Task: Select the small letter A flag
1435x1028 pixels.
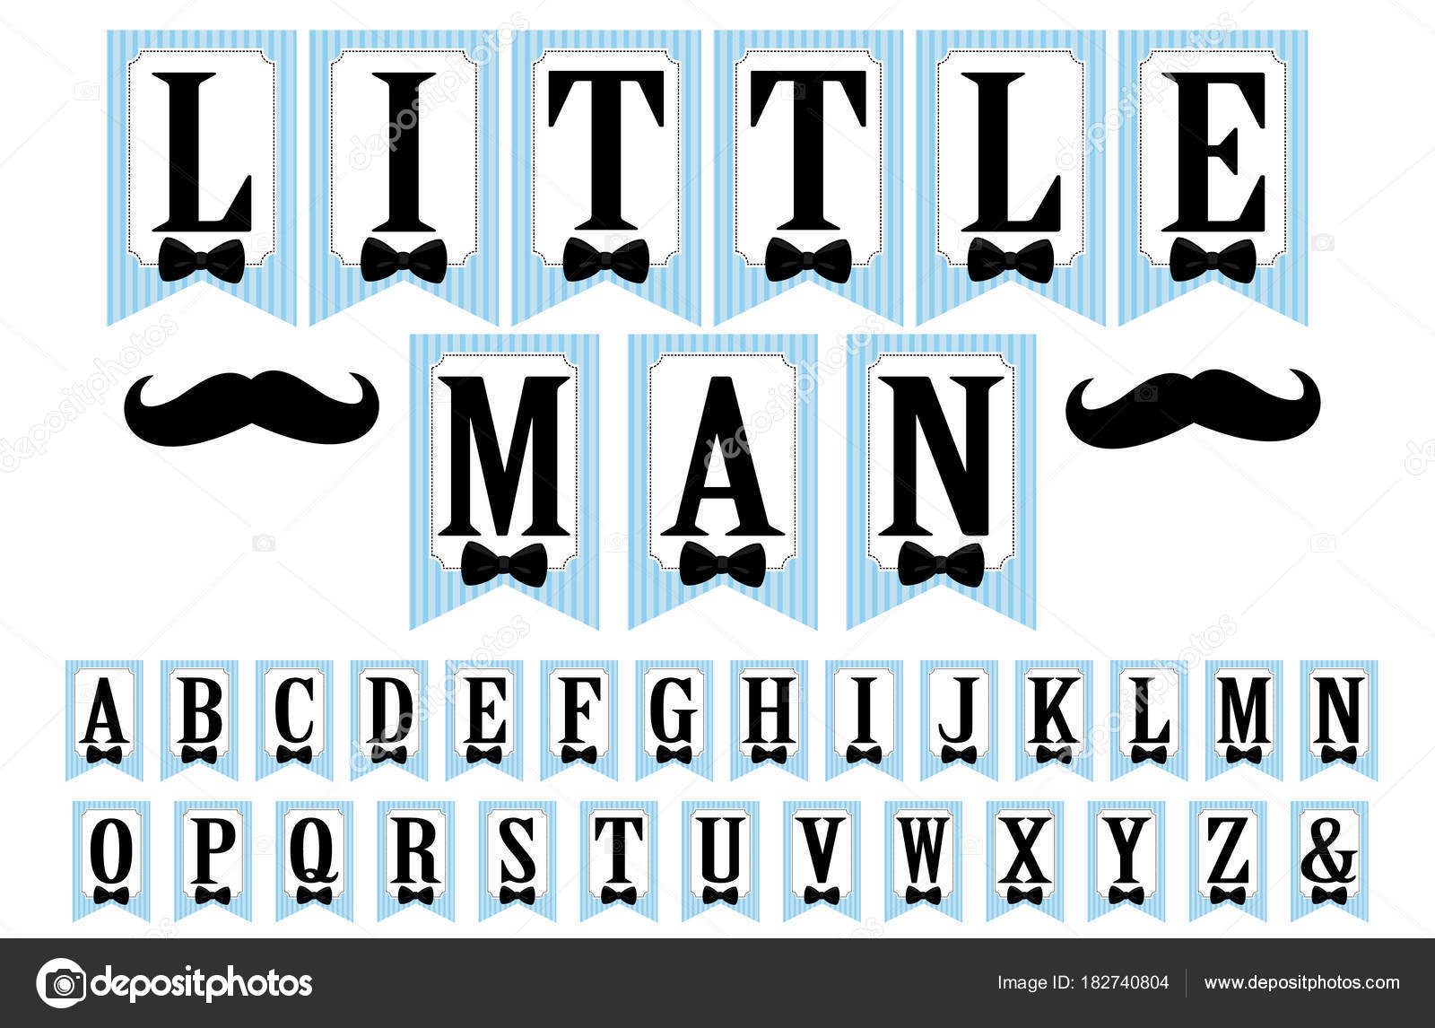Action: click(x=107, y=720)
